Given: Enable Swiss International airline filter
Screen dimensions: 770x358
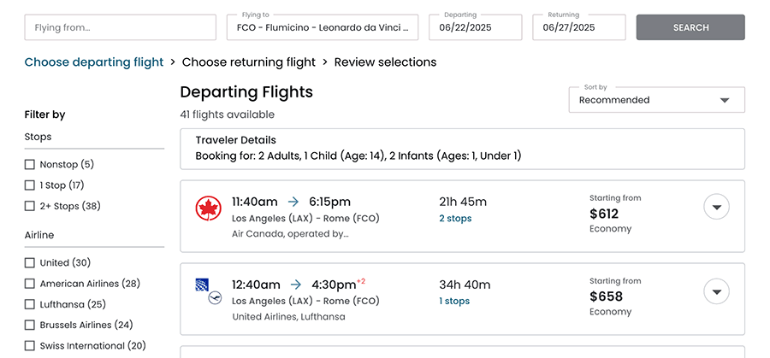Looking at the screenshot, I should tap(30, 346).
